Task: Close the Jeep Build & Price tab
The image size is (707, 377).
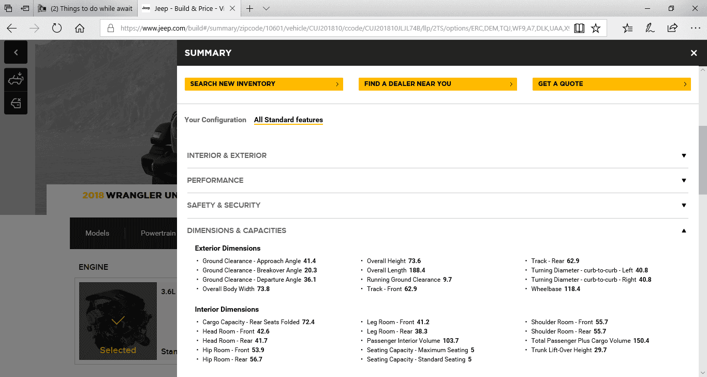Action: click(232, 8)
